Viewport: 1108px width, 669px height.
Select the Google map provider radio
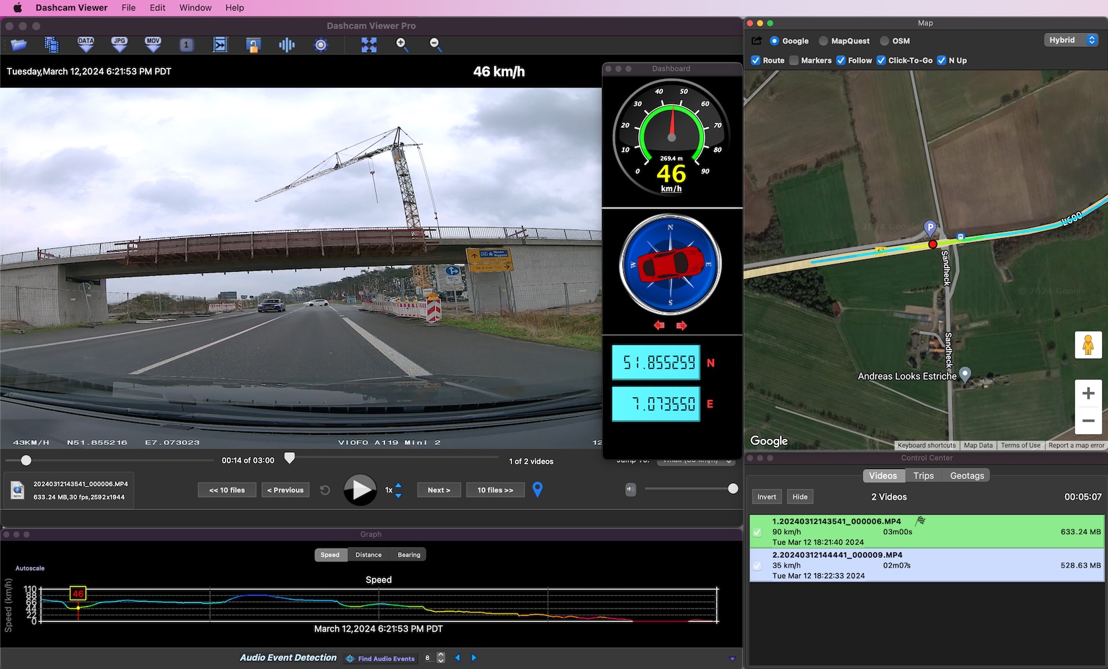pyautogui.click(x=774, y=41)
